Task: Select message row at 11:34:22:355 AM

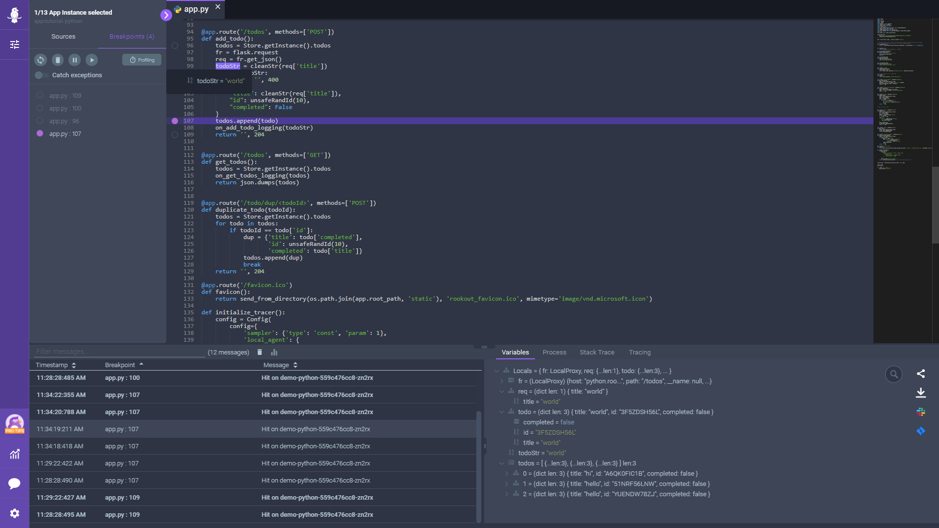Action: click(253, 395)
